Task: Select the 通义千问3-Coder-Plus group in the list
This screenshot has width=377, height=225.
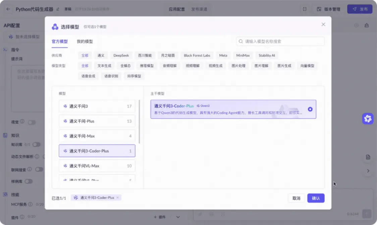Action: pyautogui.click(x=97, y=151)
